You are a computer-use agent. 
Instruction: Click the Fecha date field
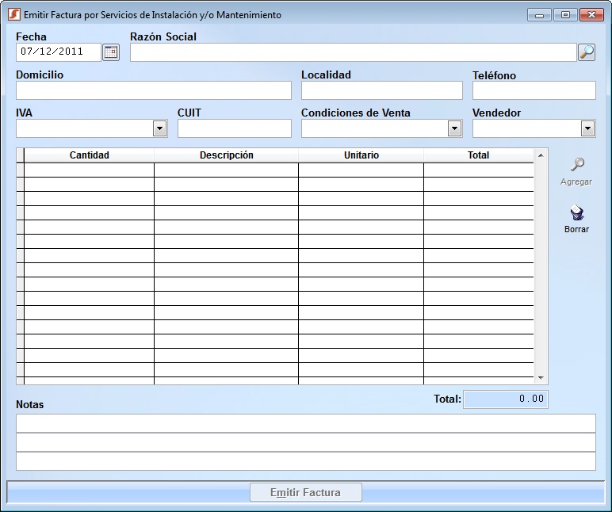[58, 52]
